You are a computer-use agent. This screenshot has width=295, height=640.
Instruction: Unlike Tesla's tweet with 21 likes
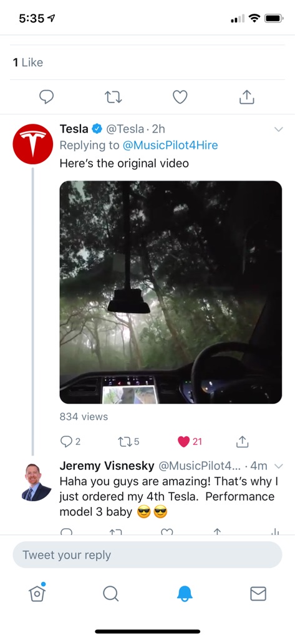190,441
